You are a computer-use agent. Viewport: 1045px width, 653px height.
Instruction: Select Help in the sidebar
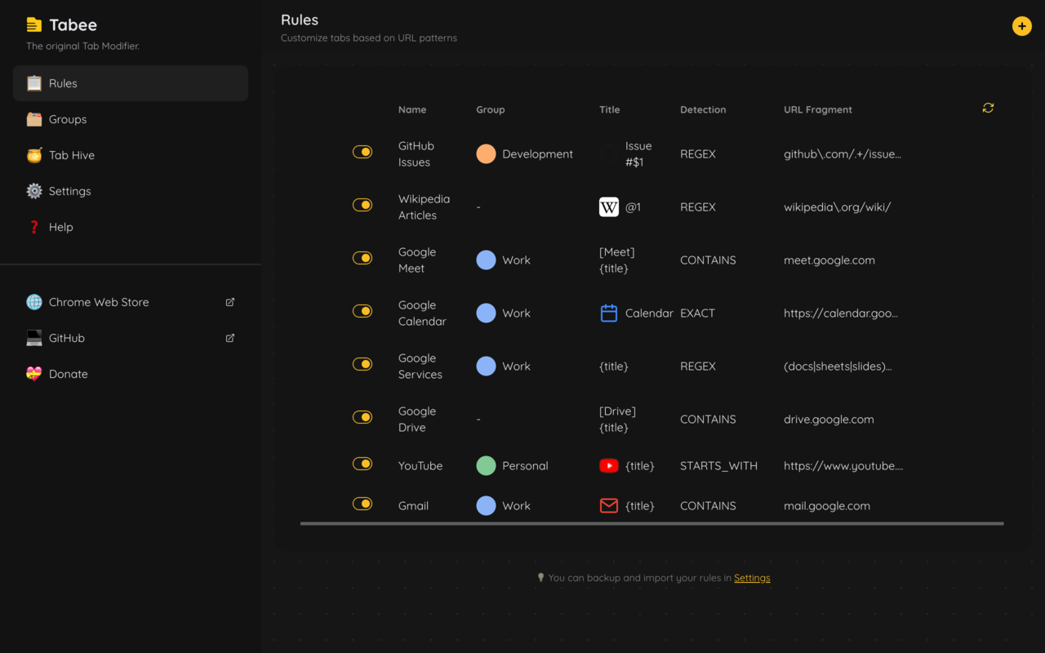click(x=131, y=227)
